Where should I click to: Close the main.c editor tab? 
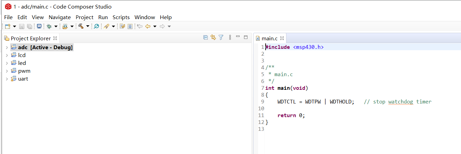point(282,38)
